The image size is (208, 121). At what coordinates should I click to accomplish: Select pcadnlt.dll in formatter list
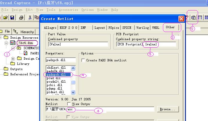58,81
